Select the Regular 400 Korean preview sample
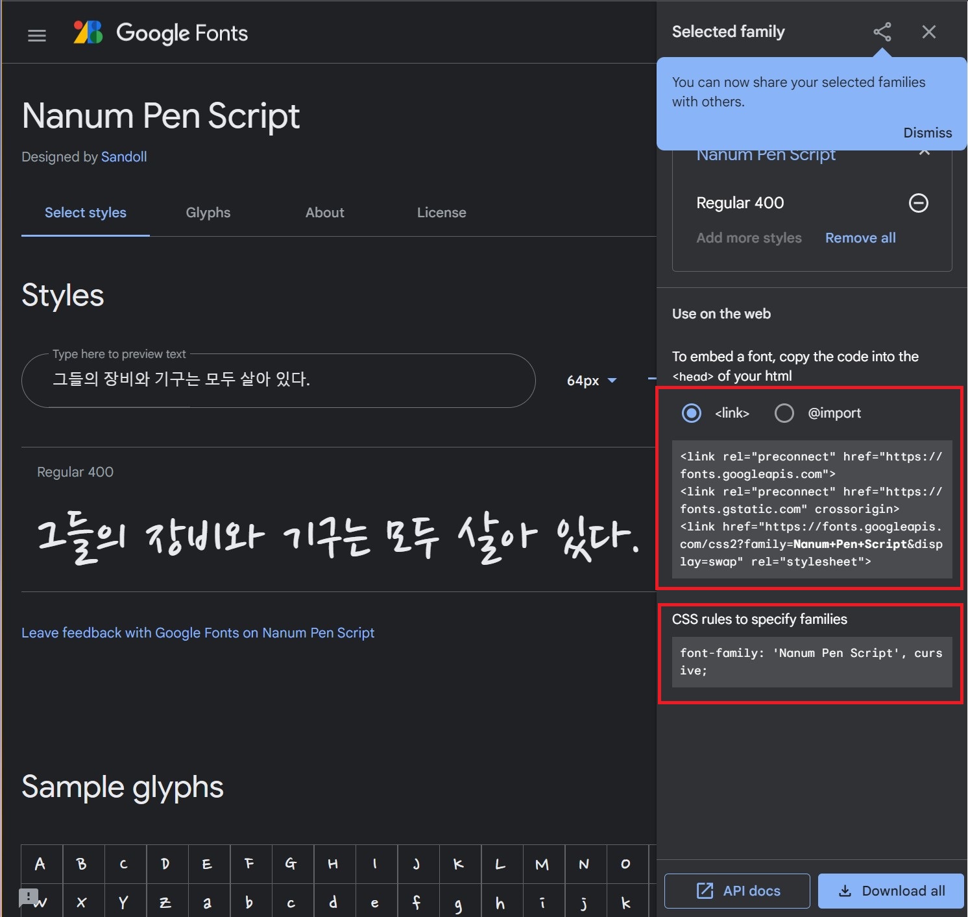The width and height of the screenshot is (968, 917). click(x=338, y=538)
